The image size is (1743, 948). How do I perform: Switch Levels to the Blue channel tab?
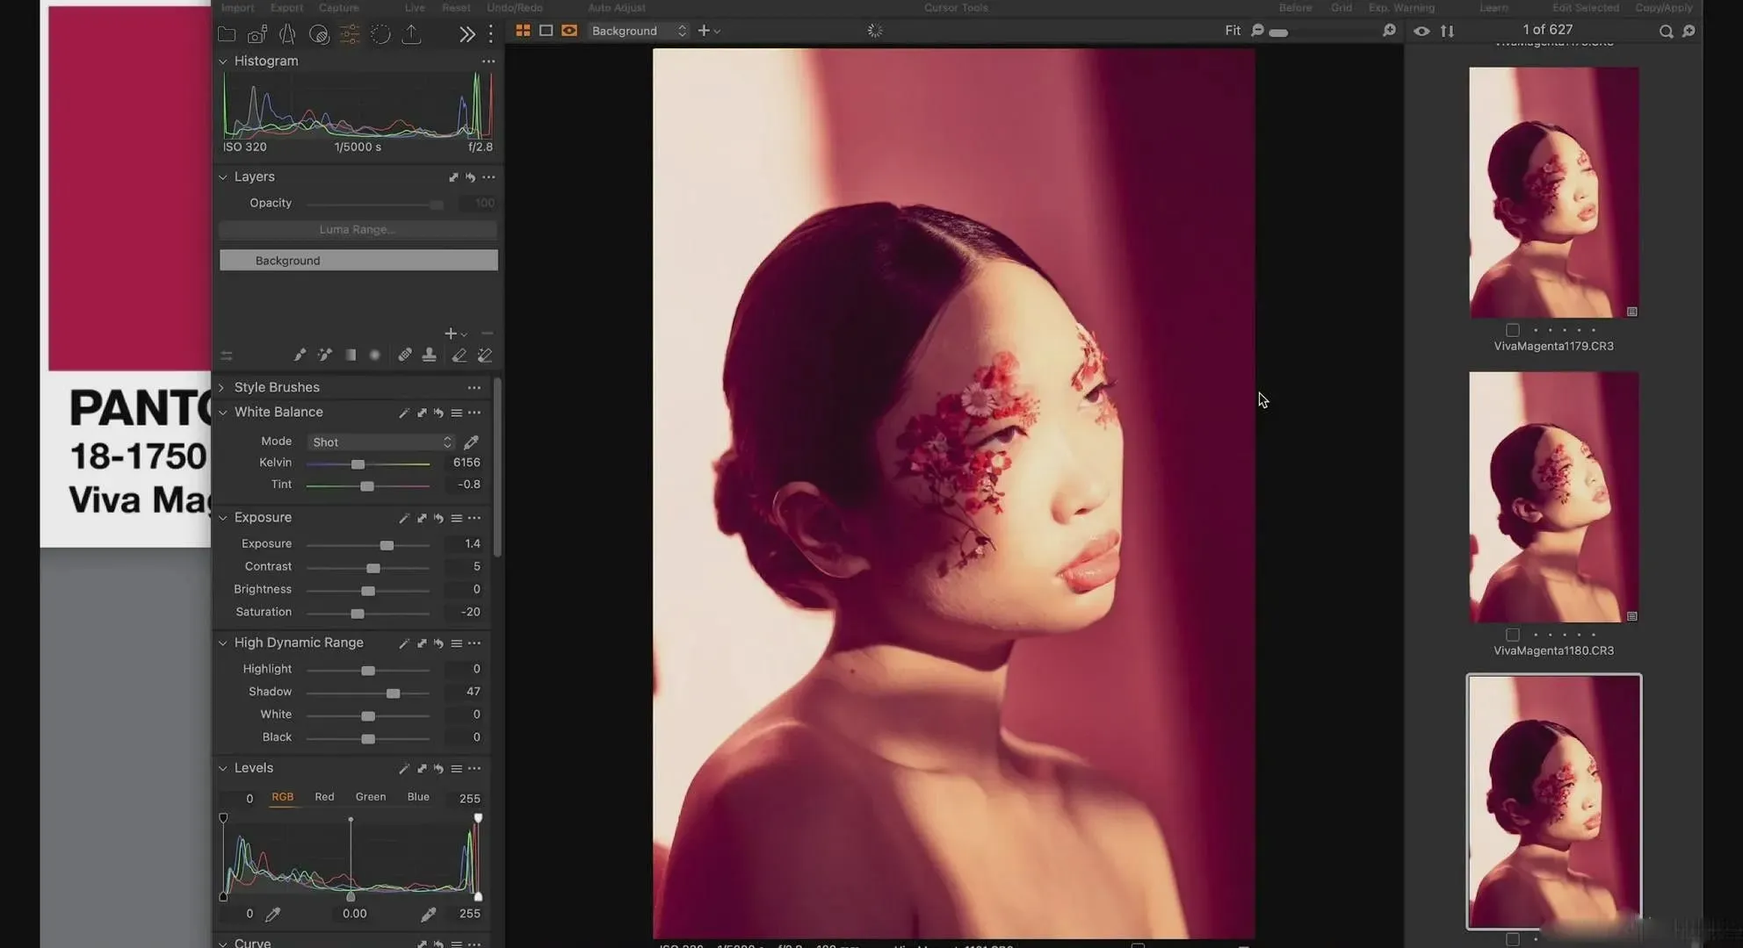coord(418,797)
